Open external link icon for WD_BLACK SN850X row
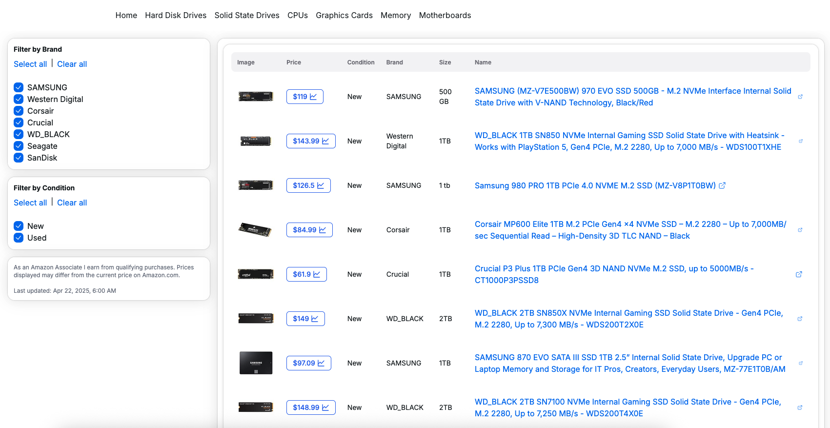The height and width of the screenshot is (428, 830). [800, 319]
